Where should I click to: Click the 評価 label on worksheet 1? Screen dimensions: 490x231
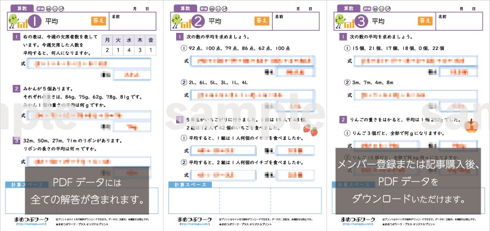40,9
